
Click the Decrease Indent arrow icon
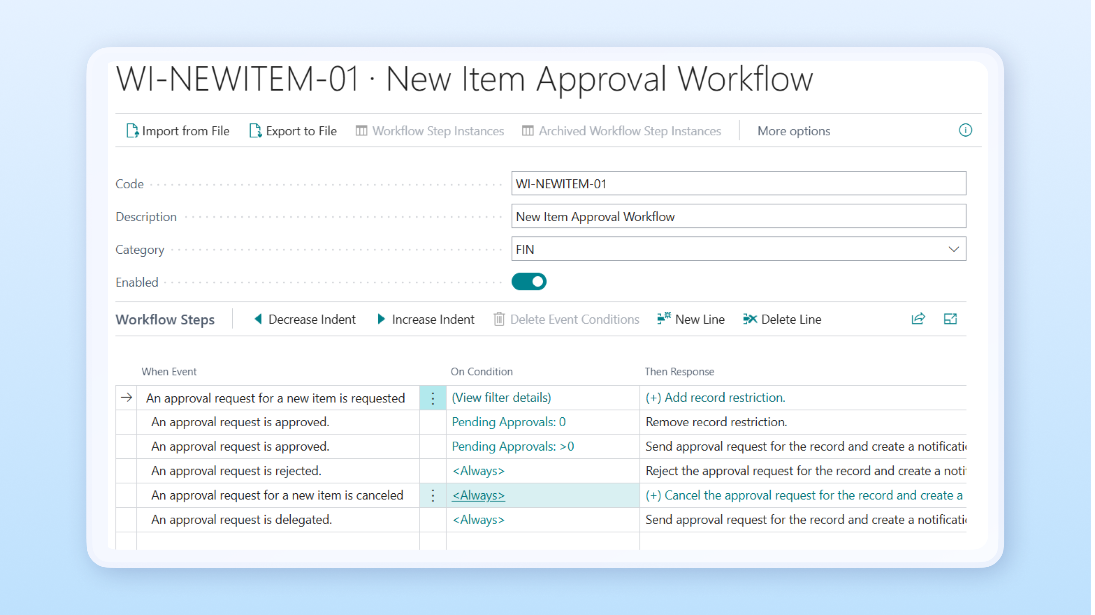point(258,319)
